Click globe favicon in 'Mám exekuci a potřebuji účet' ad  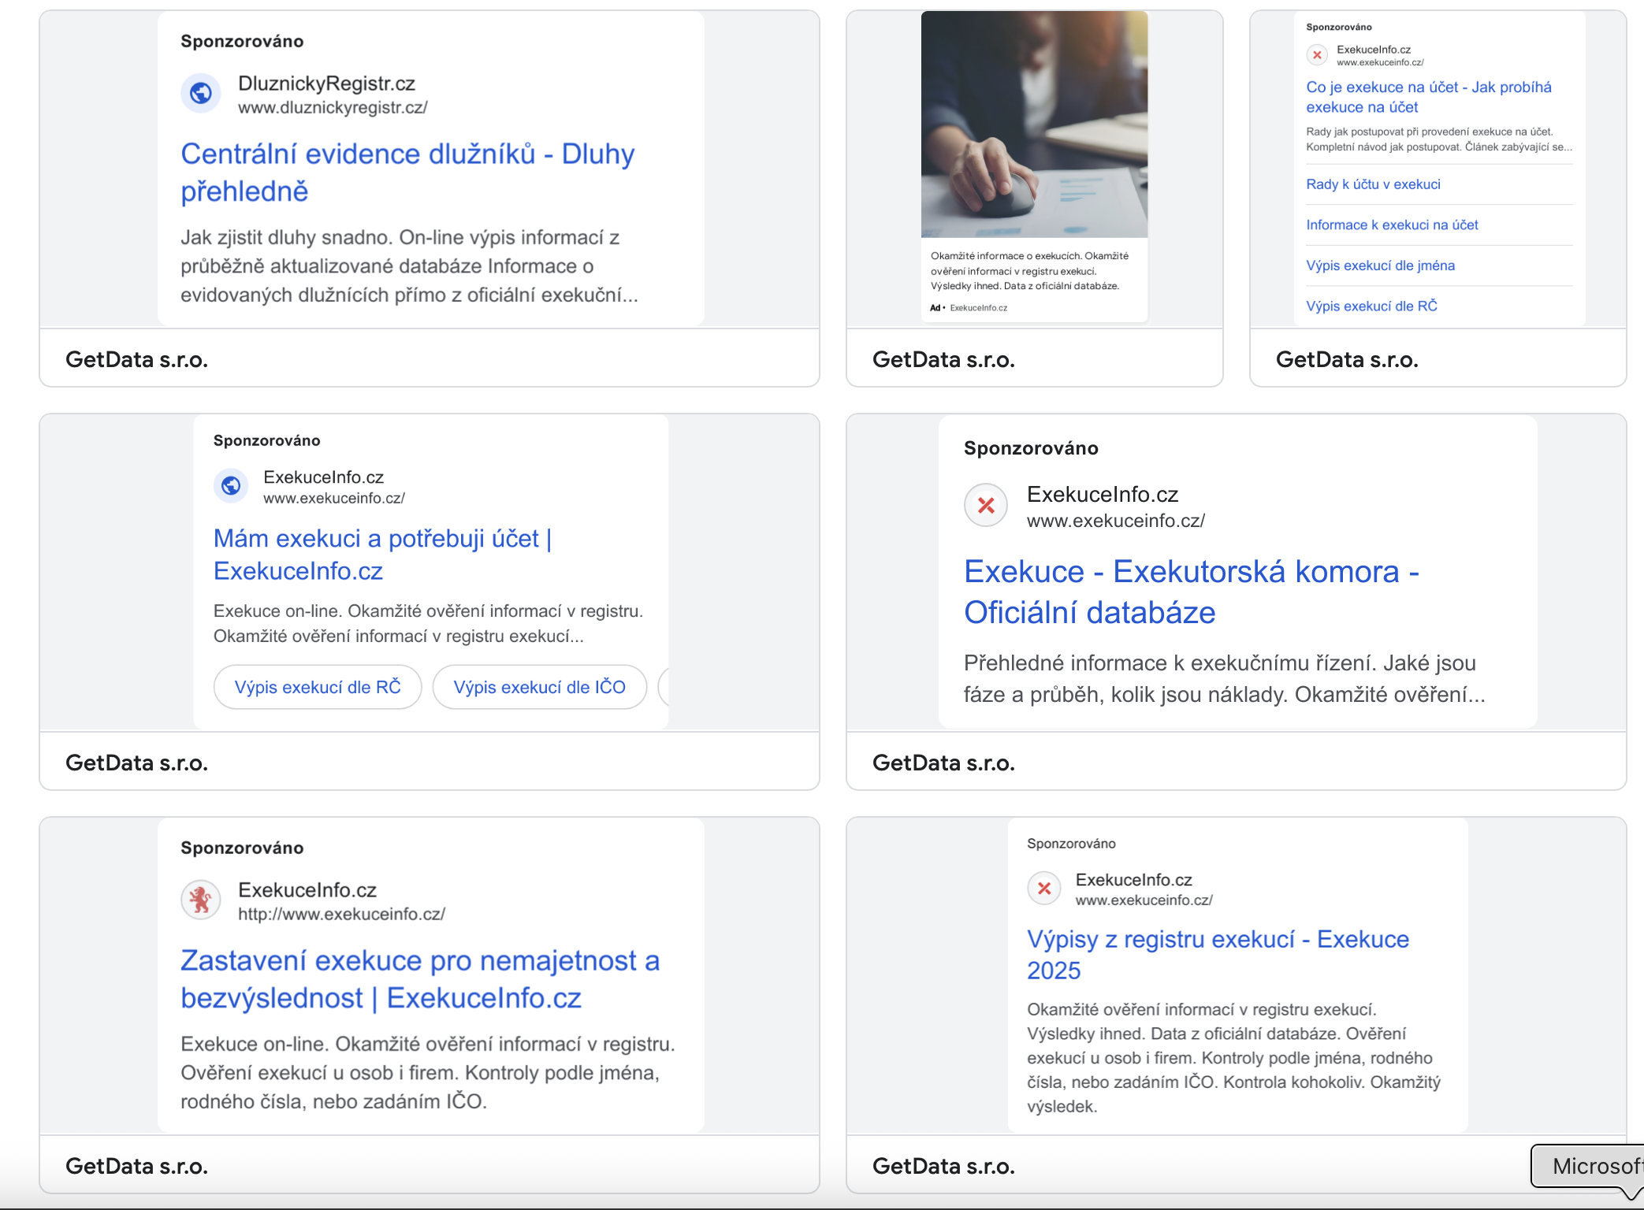click(231, 486)
